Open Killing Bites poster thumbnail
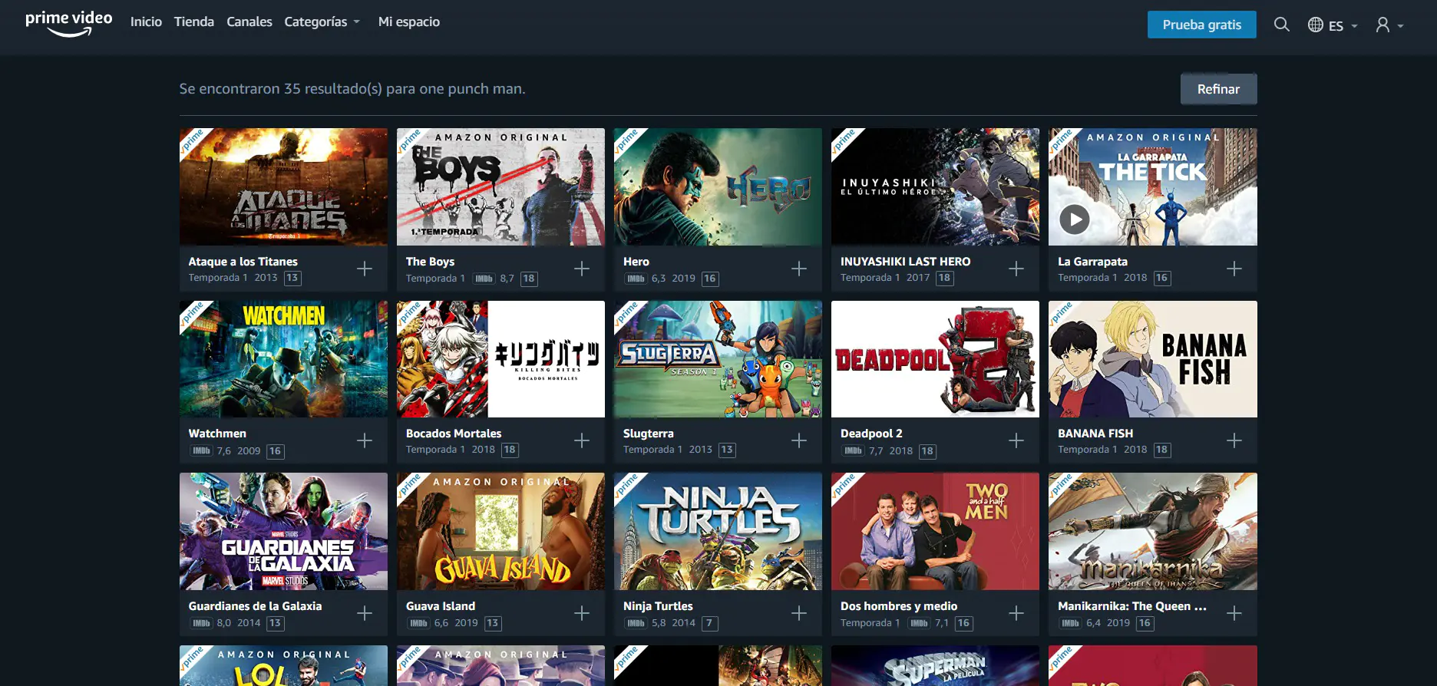Image resolution: width=1437 pixels, height=686 pixels. [500, 359]
